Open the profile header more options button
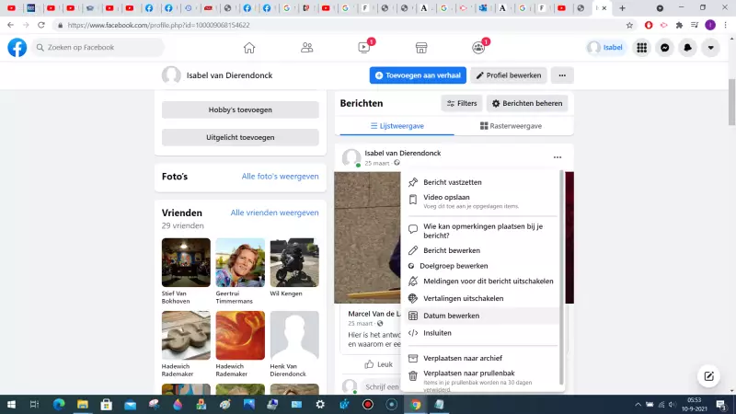The width and height of the screenshot is (736, 414). pyautogui.click(x=562, y=75)
